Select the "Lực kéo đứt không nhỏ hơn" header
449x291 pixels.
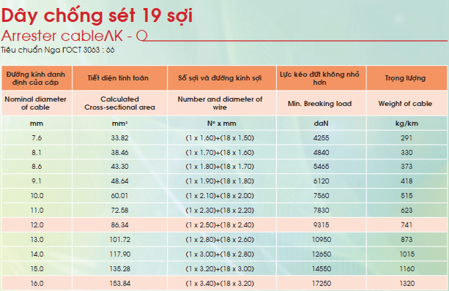click(x=319, y=78)
